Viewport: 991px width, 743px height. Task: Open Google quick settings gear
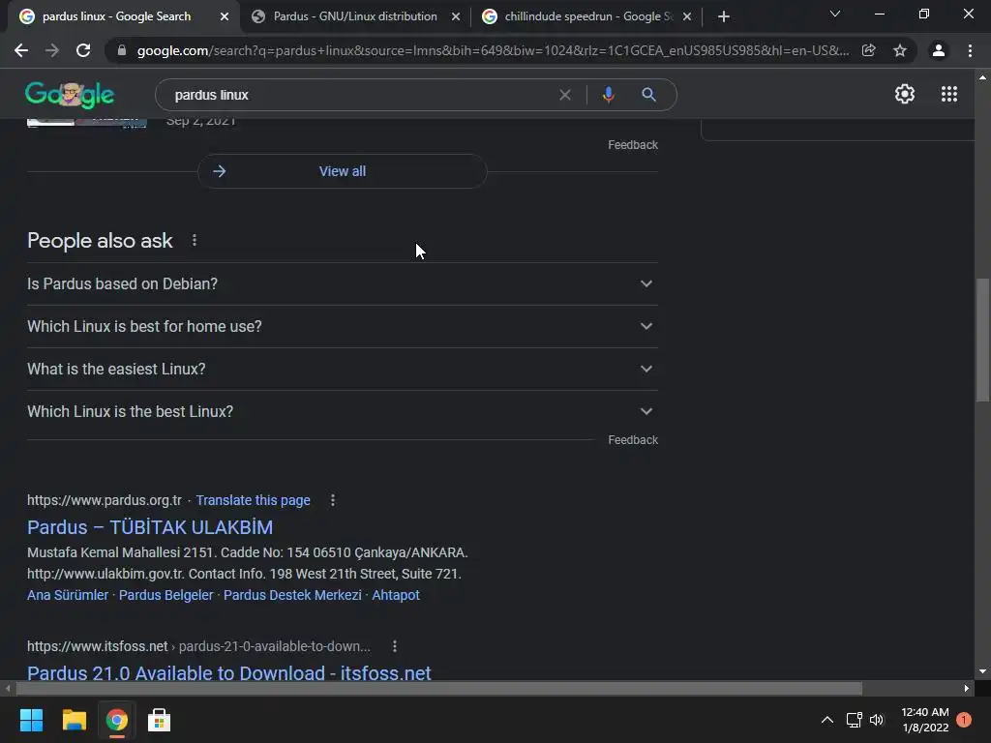[x=905, y=94]
